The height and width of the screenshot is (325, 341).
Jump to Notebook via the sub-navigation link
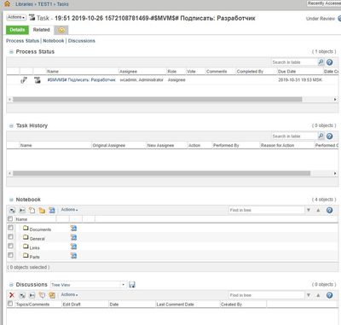coord(54,41)
